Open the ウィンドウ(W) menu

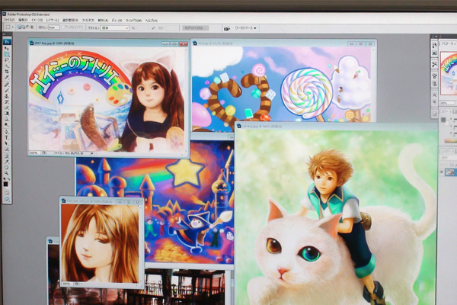coord(133,21)
